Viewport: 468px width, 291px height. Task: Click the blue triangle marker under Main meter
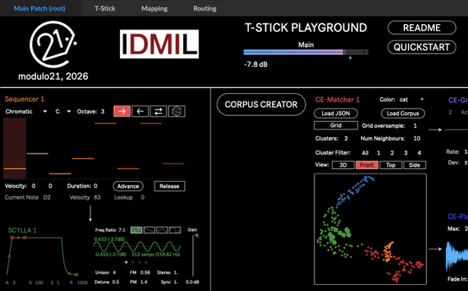(350, 58)
